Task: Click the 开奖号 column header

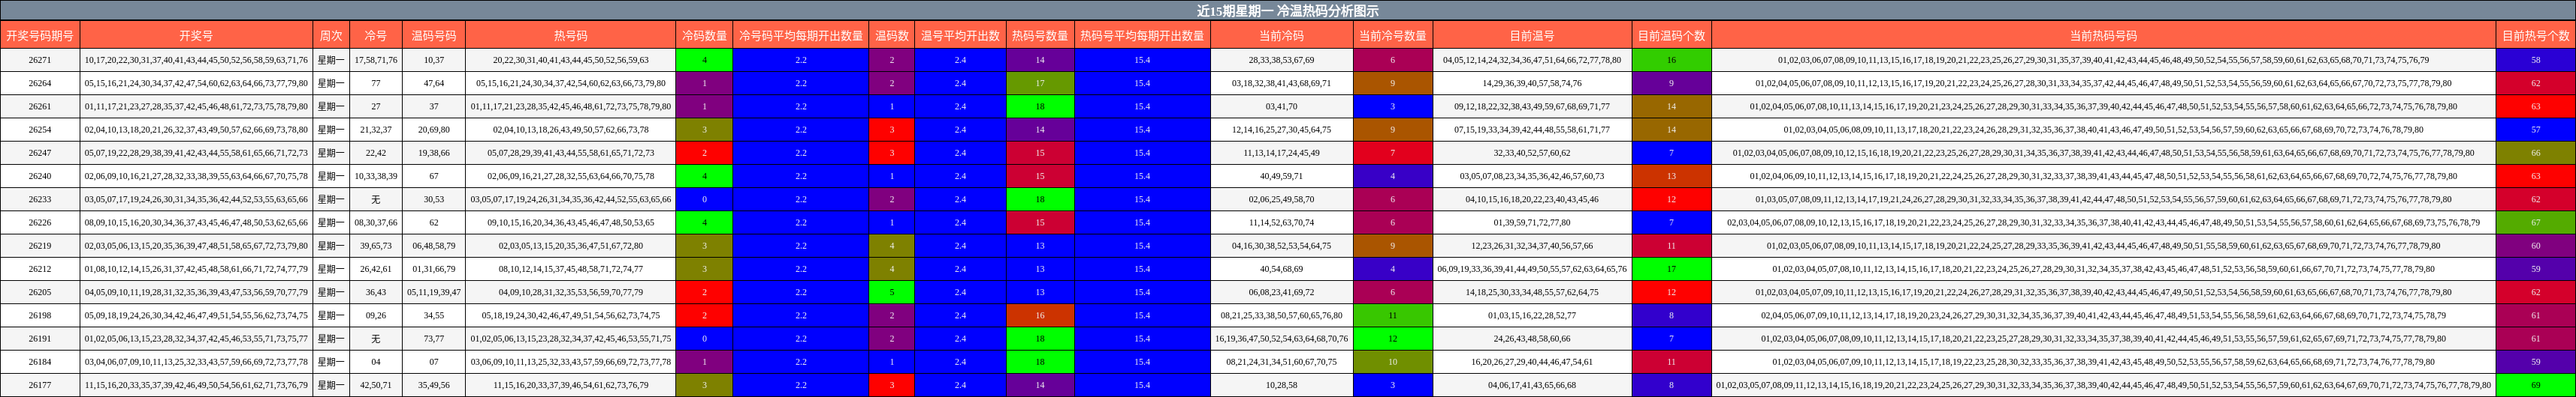Action: tap(196, 36)
